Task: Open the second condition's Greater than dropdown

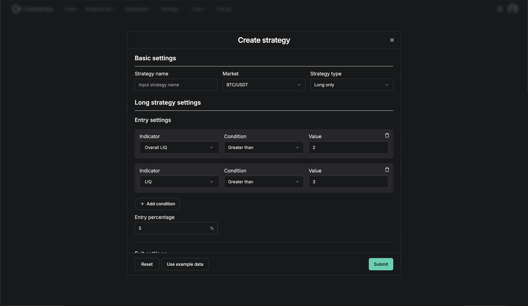Action: (x=264, y=182)
